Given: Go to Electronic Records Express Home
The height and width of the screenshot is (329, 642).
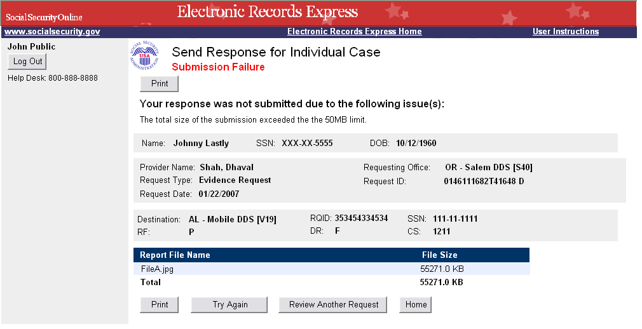Looking at the screenshot, I should pyautogui.click(x=354, y=32).
